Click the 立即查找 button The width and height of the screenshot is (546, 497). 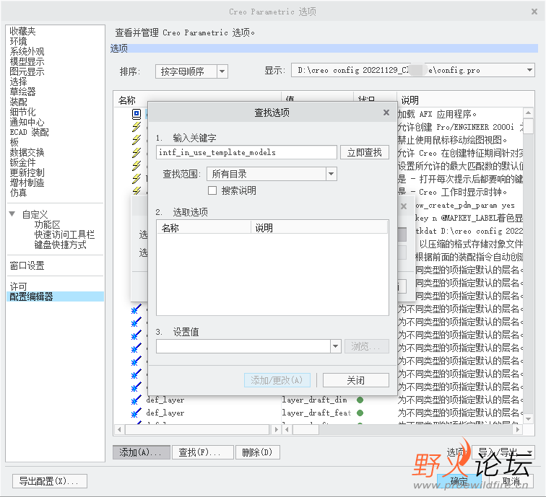click(x=364, y=152)
